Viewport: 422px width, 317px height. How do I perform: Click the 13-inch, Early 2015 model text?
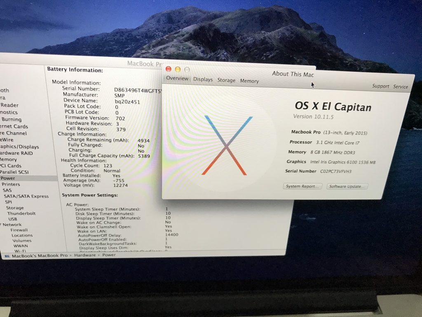pyautogui.click(x=345, y=133)
